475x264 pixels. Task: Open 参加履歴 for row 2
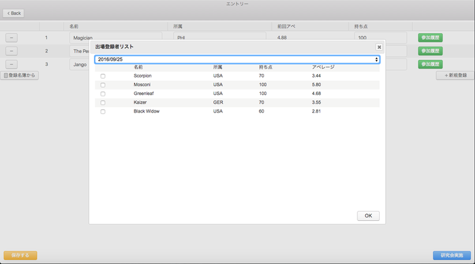coord(430,51)
